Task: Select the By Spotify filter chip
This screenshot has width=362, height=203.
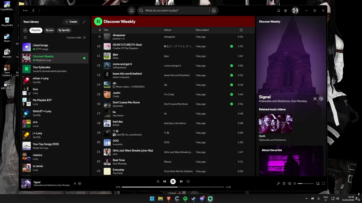Action: (x=64, y=30)
